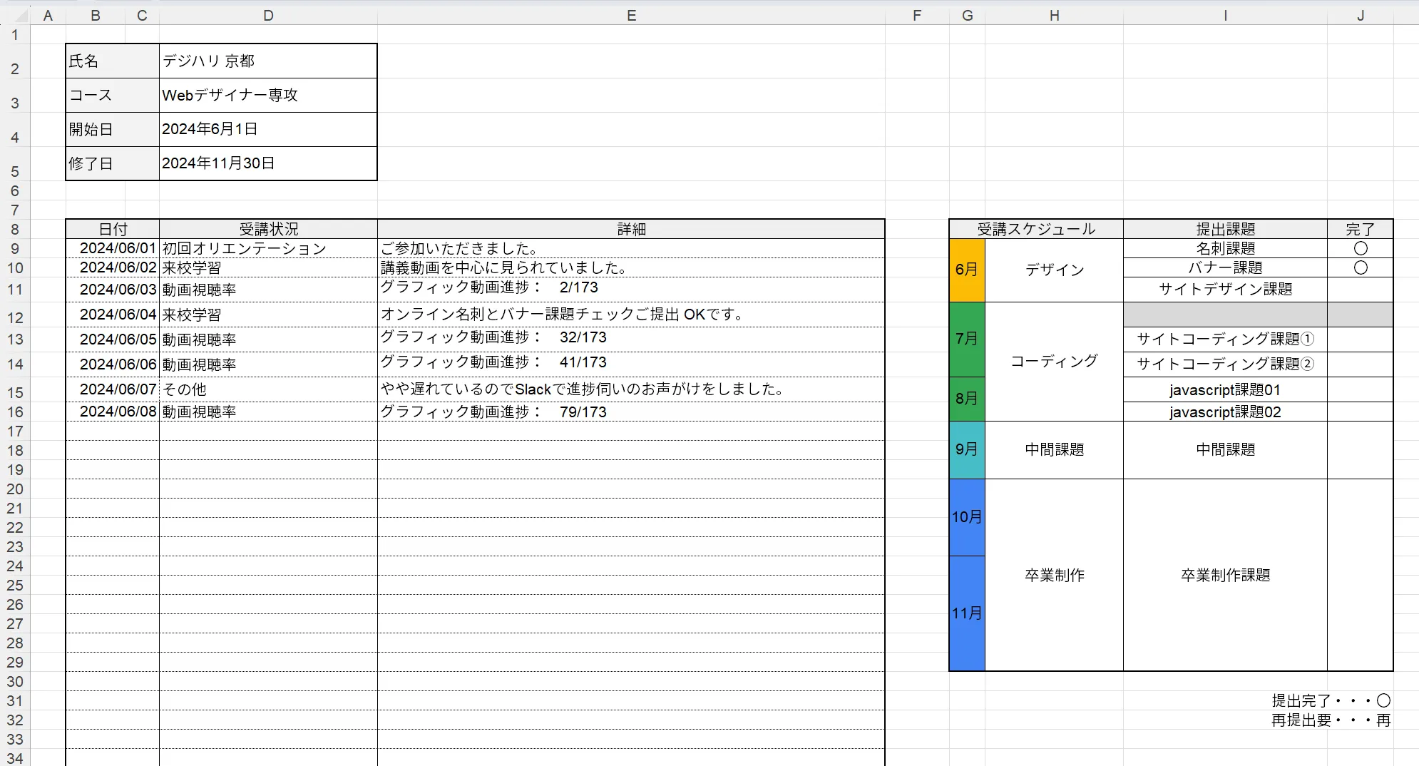Select column J header
Screen dimensions: 1419x766
(1360, 16)
